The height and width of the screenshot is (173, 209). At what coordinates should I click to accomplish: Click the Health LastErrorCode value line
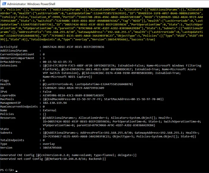pos(88,84)
